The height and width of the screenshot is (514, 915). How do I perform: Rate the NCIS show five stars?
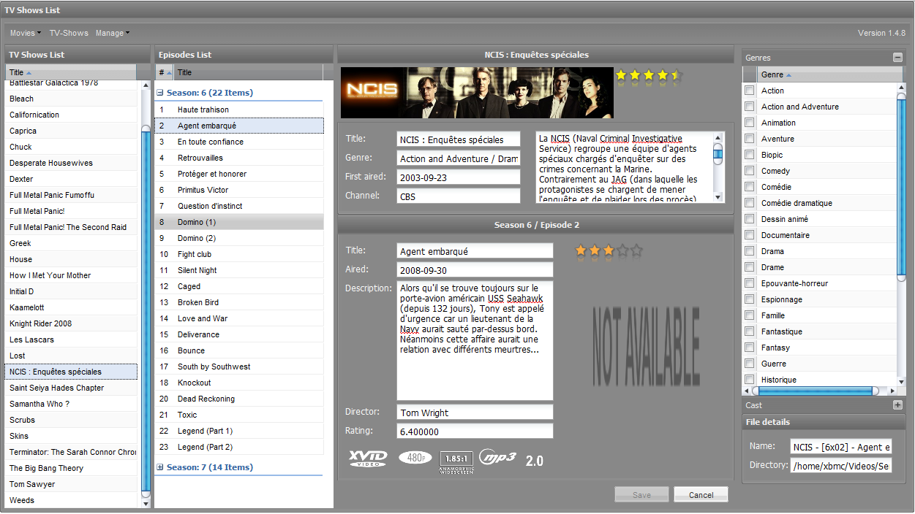point(676,74)
